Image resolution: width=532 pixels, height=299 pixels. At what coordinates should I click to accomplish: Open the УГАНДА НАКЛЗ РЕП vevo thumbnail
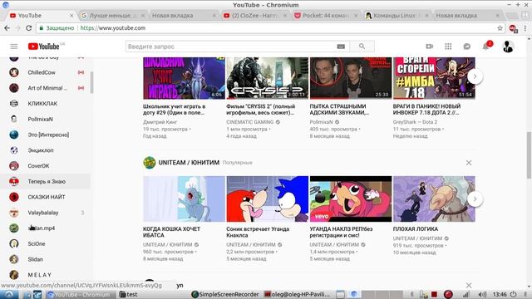(351, 199)
